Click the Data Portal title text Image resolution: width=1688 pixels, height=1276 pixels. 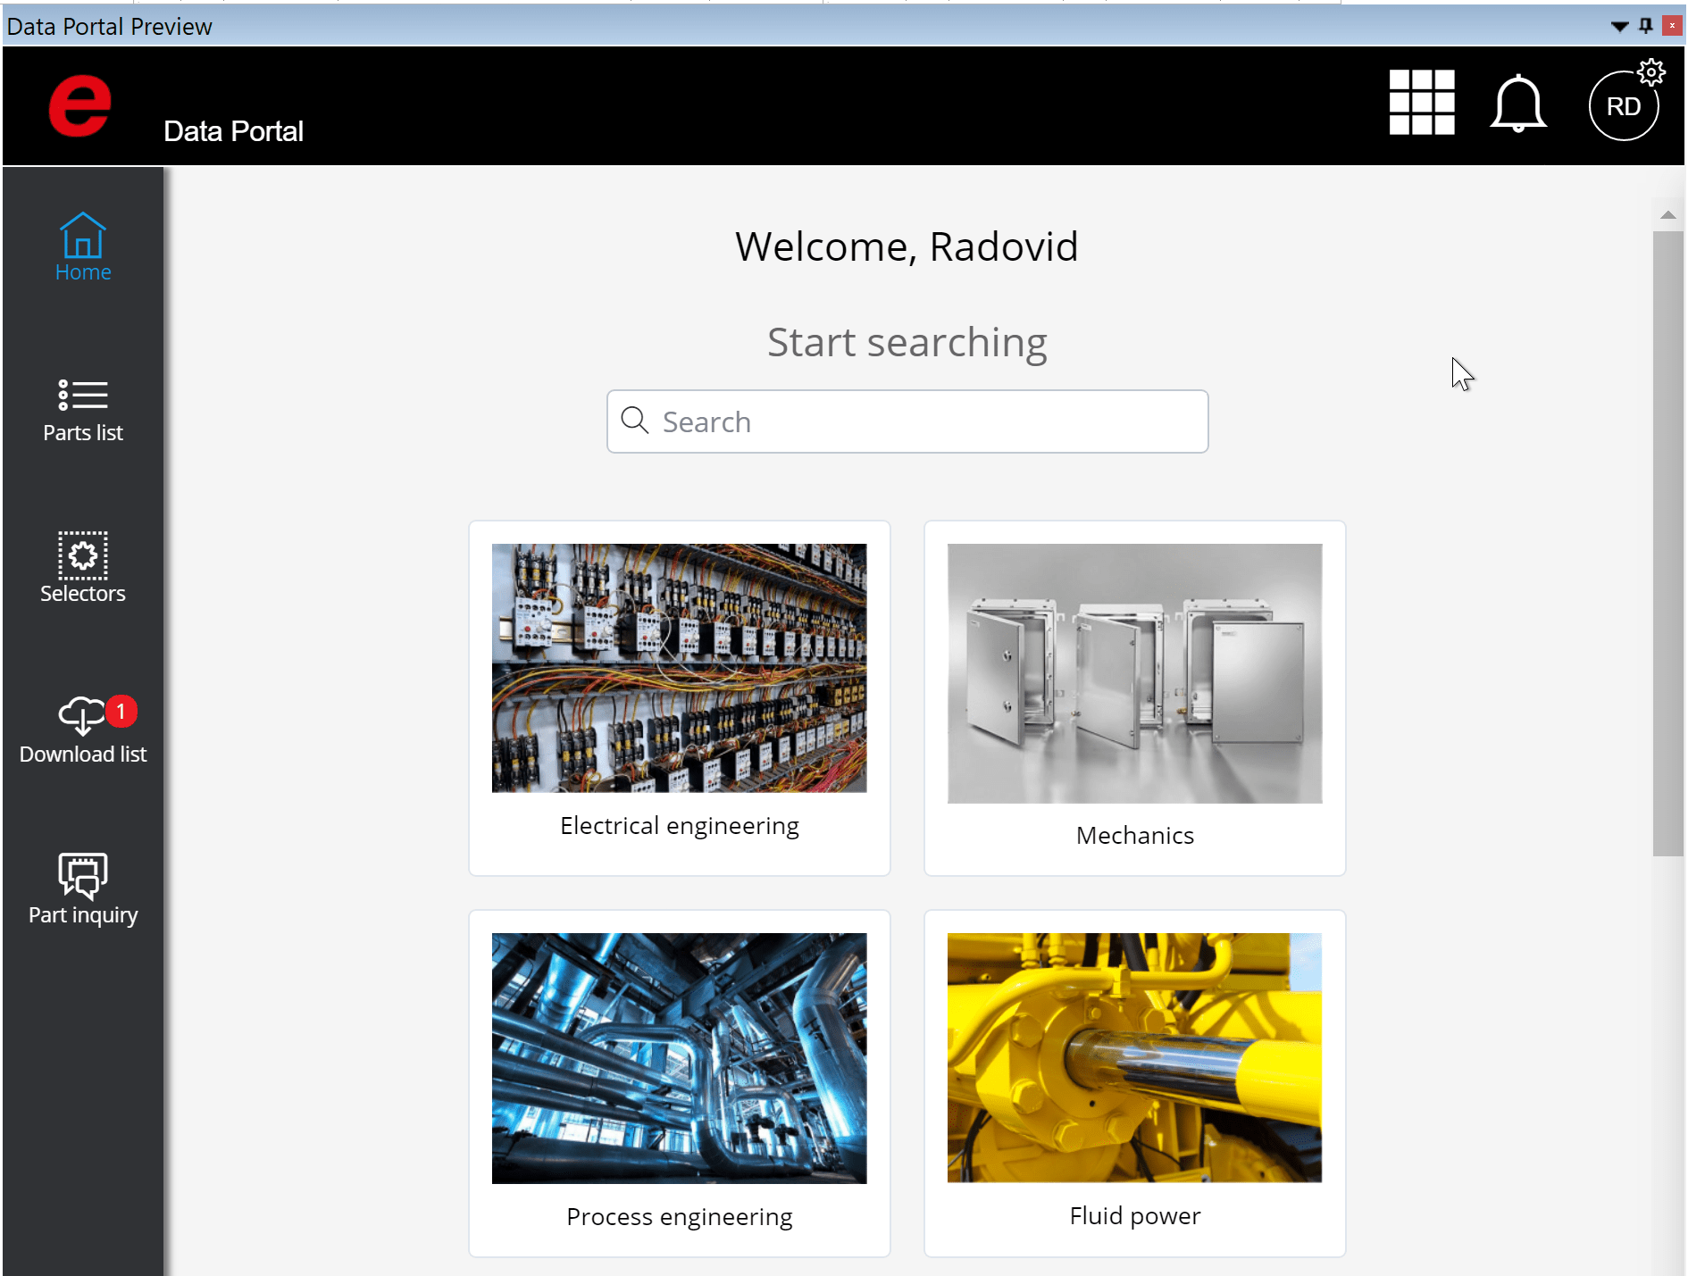pos(233,130)
